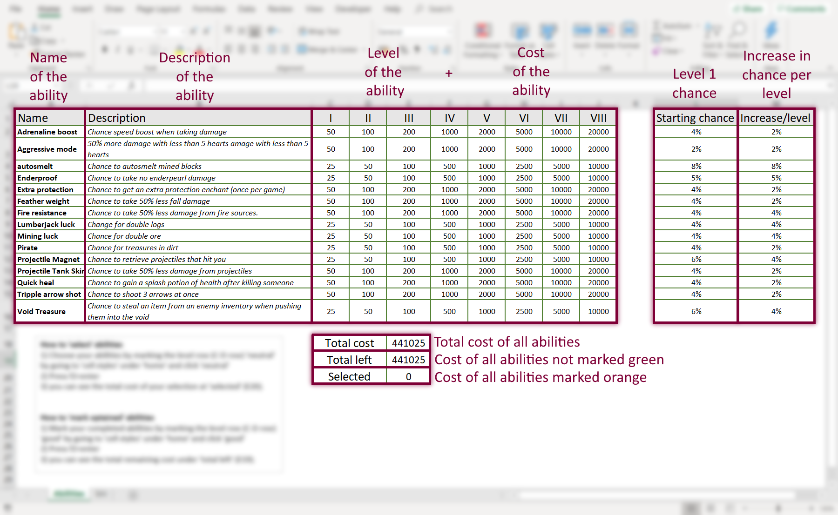Select the Projectile Magnet name cell
The width and height of the screenshot is (838, 515).
point(50,260)
